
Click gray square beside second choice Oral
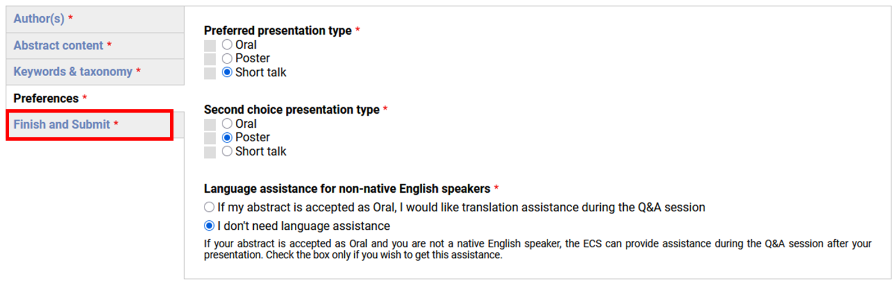(210, 124)
